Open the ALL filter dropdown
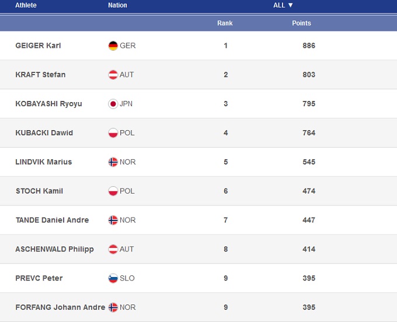The height and width of the screenshot is (322, 397). pyautogui.click(x=283, y=5)
